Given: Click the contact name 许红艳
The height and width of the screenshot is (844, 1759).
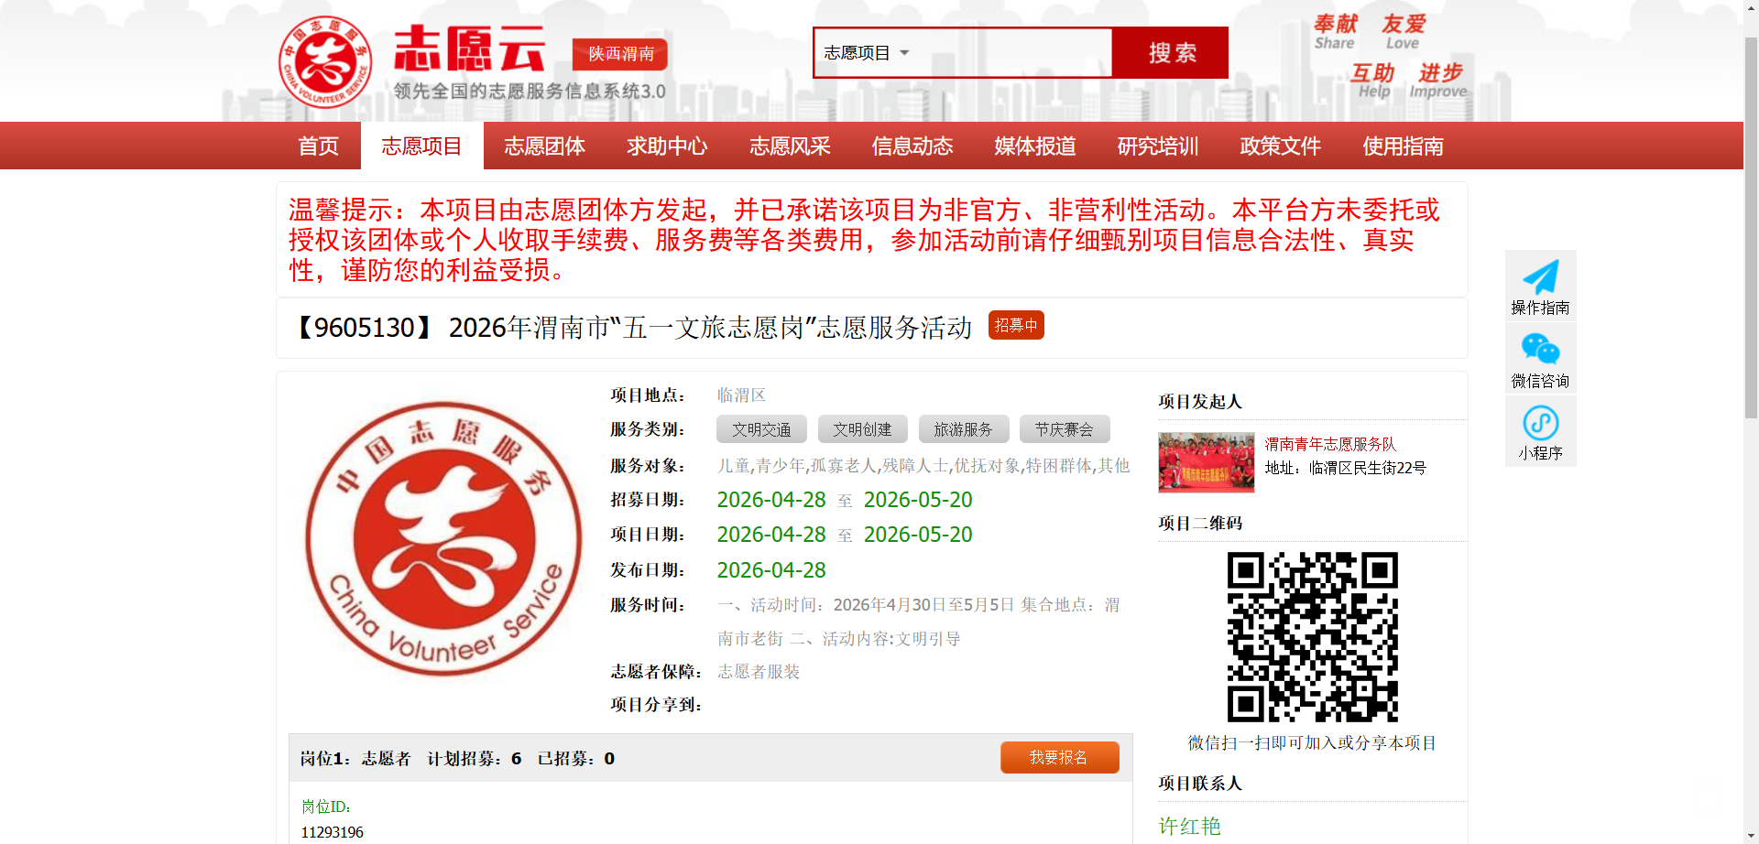Looking at the screenshot, I should tap(1189, 827).
